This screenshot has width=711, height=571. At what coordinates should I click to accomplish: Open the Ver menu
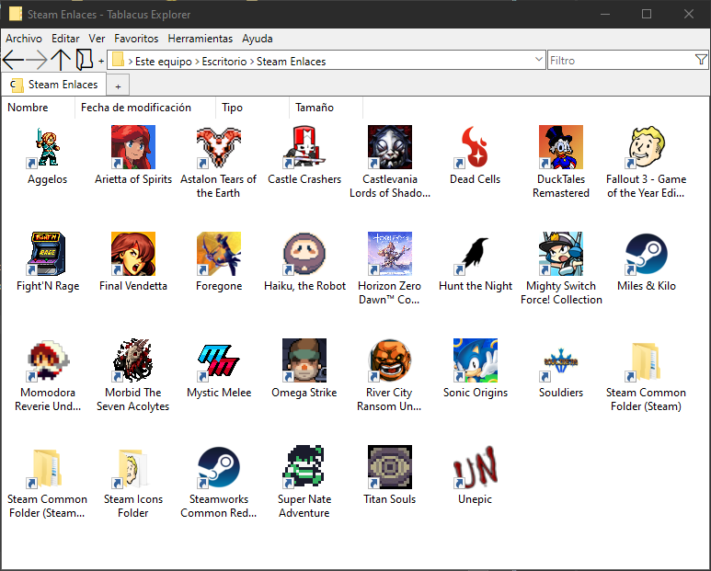(97, 39)
